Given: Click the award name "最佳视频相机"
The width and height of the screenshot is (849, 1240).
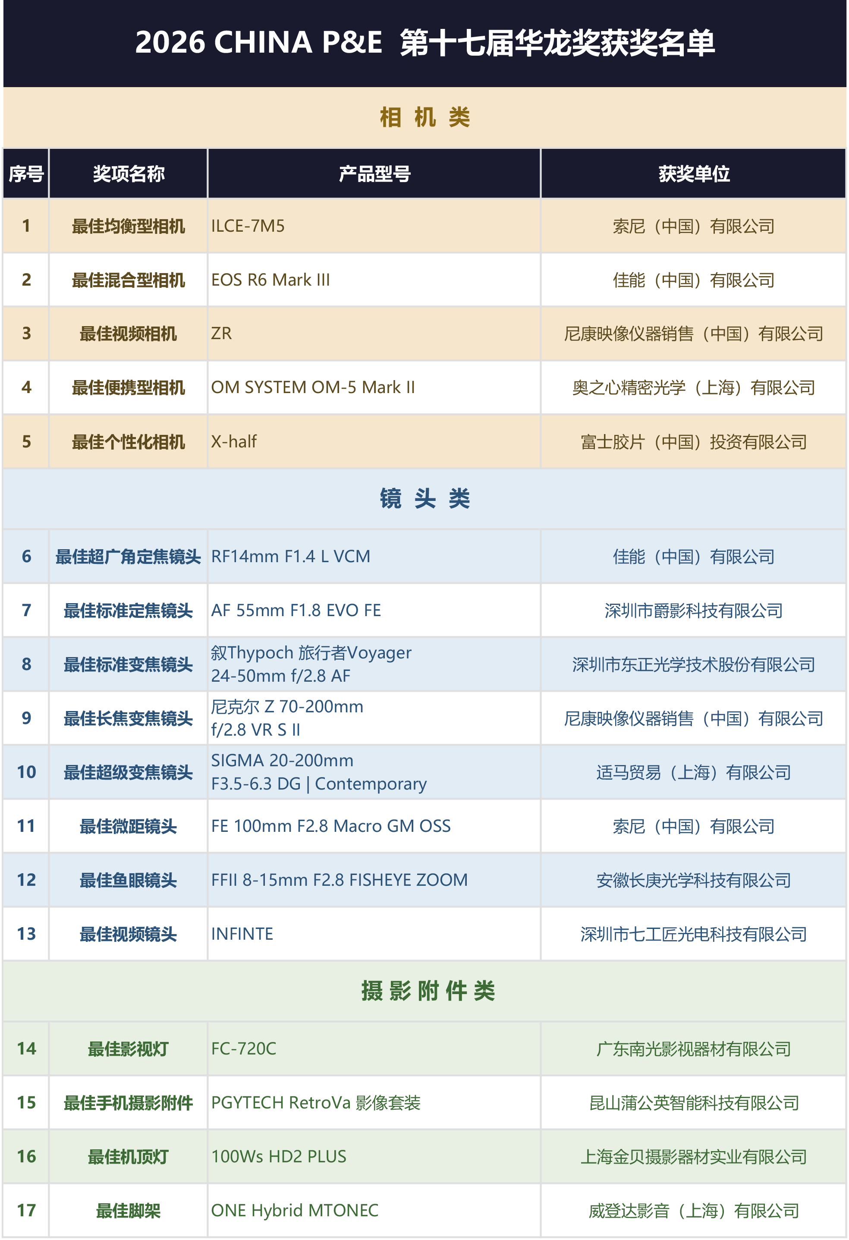Looking at the screenshot, I should [x=129, y=334].
